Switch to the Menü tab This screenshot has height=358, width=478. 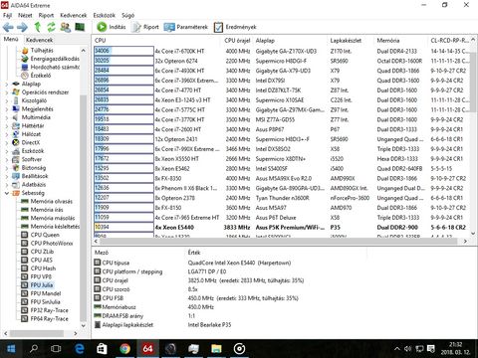11,40
